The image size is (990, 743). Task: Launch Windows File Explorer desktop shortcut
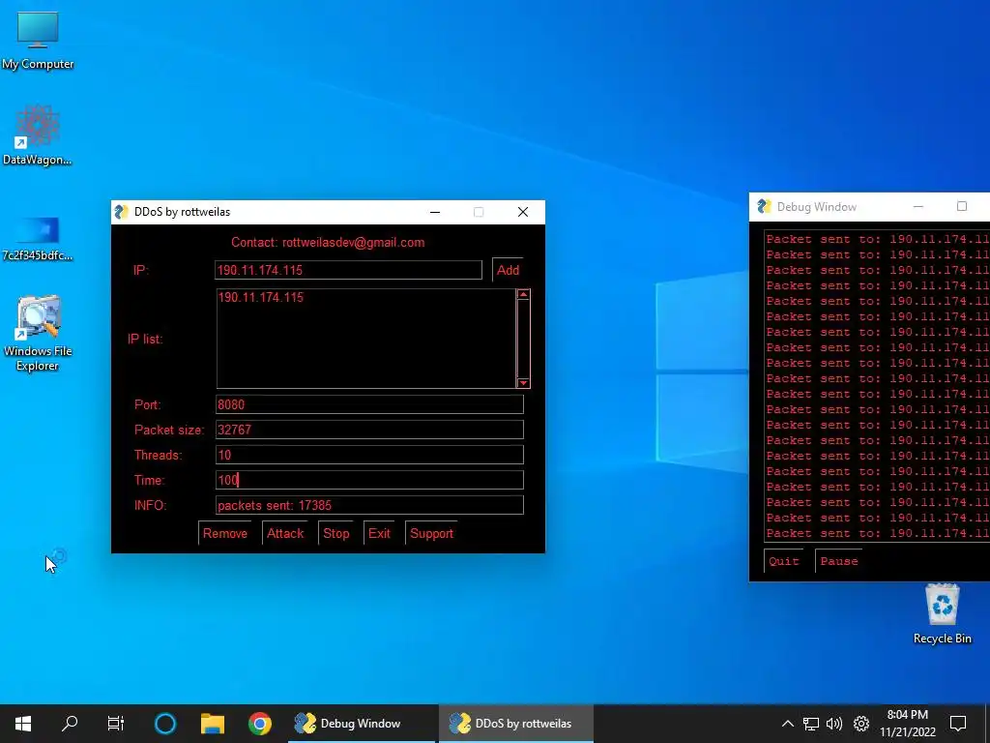[38, 334]
